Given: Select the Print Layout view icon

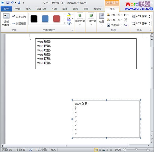Looking at the screenshot, I should 96,150.
